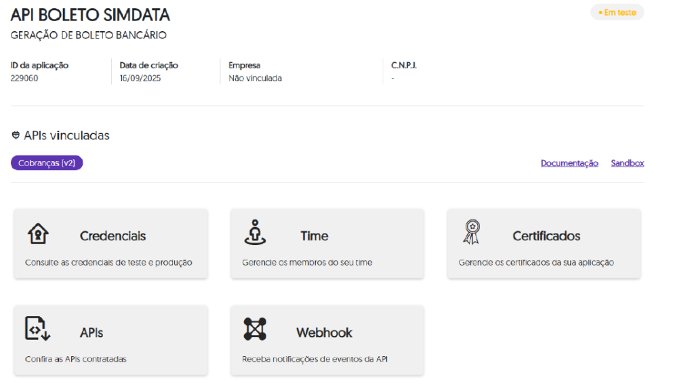Select the Cobranças (v2) API tag

click(47, 163)
